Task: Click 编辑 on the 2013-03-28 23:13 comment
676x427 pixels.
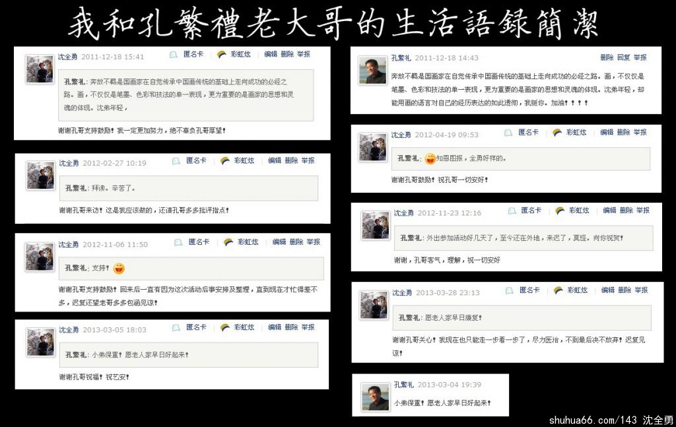Action: 608,290
